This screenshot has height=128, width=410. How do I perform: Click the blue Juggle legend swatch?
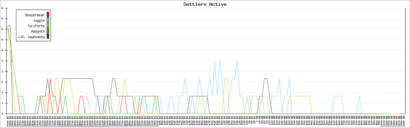tap(48, 20)
